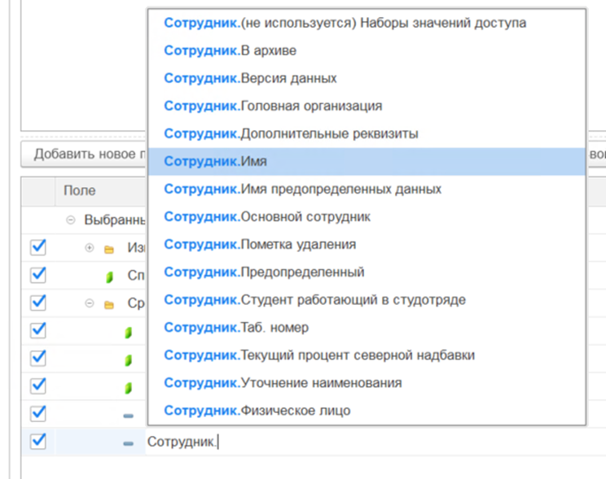
Task: Click the green field icon beside 'Сп'
Action: [x=109, y=276]
